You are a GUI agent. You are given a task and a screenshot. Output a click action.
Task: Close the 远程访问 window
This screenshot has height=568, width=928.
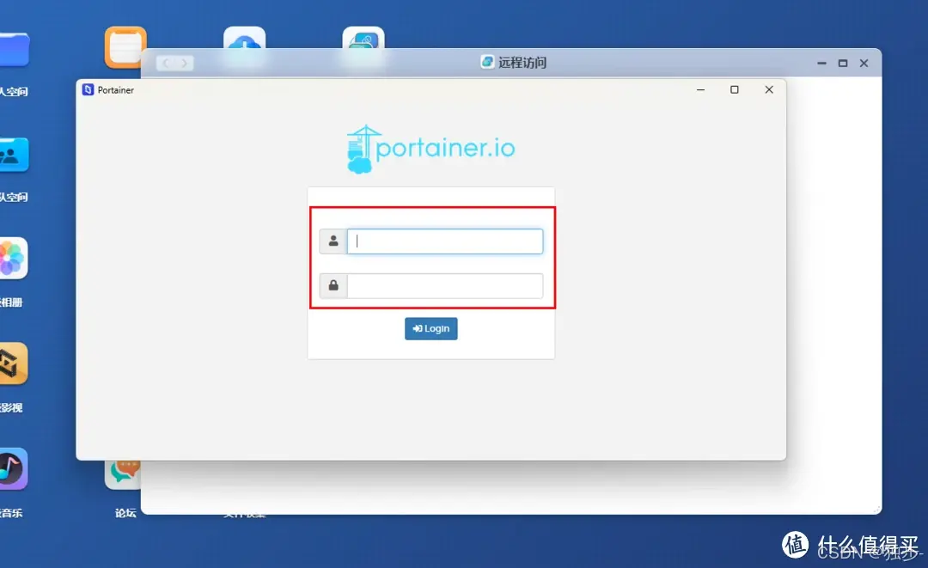click(864, 64)
